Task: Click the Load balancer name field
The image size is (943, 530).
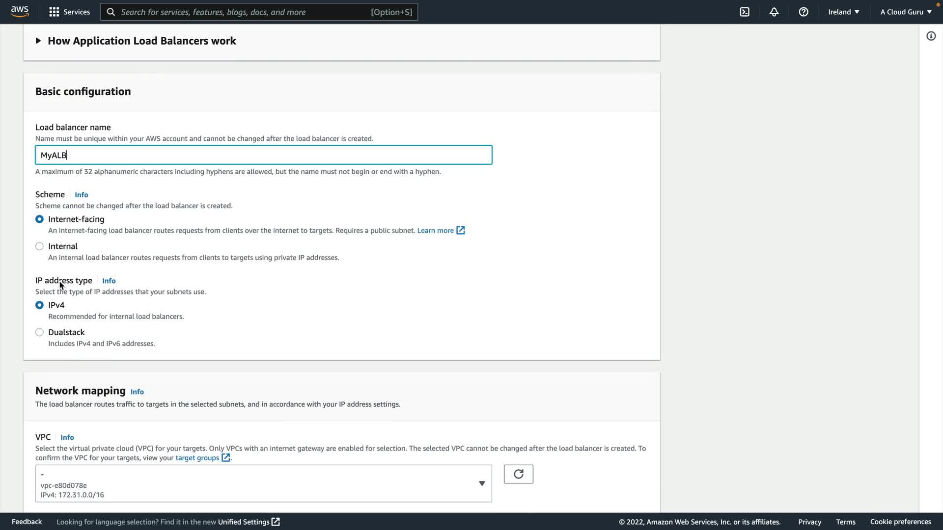Action: pos(263,155)
